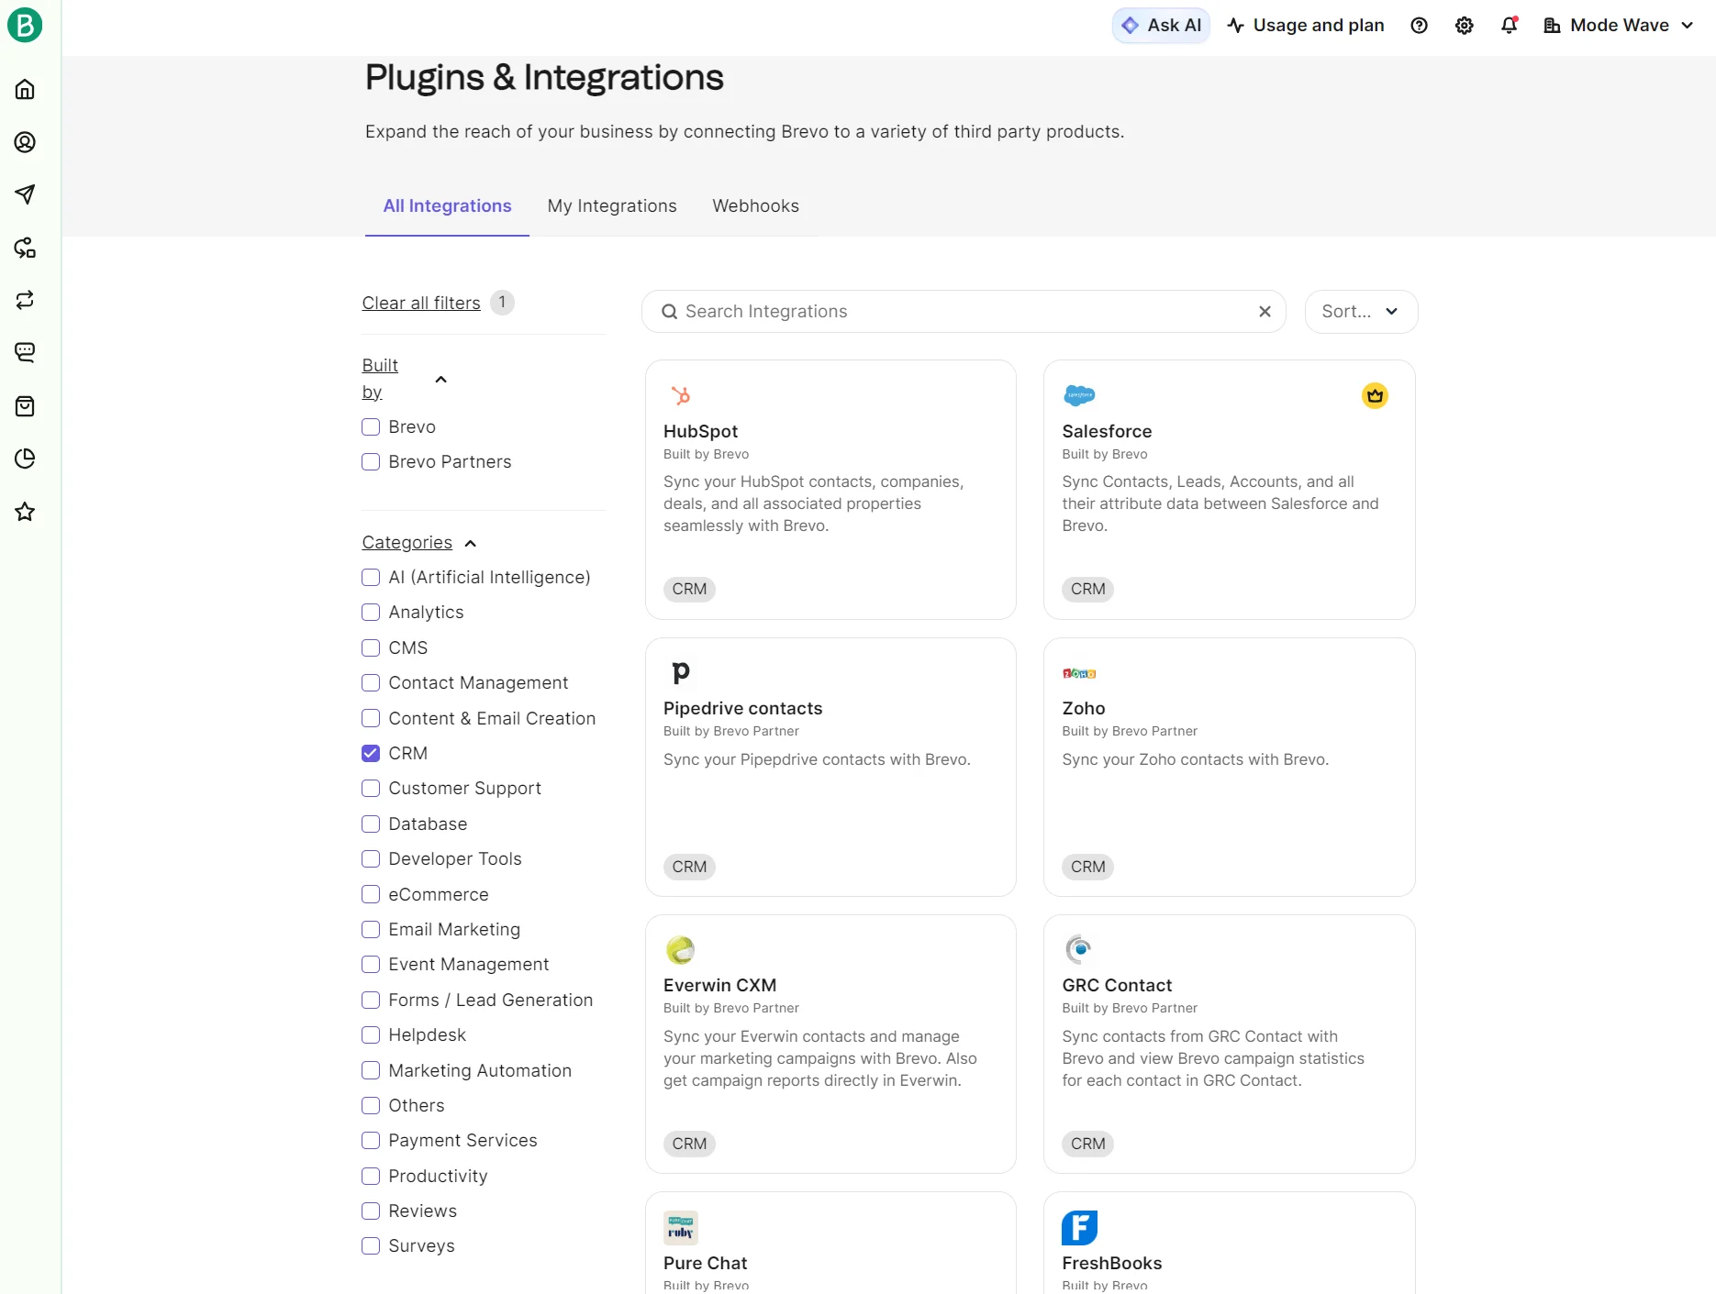Click the FreshBooks logo icon
This screenshot has height=1294, width=1716.
1079,1228
